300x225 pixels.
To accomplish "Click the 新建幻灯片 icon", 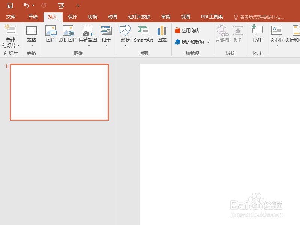I will click(10, 30).
